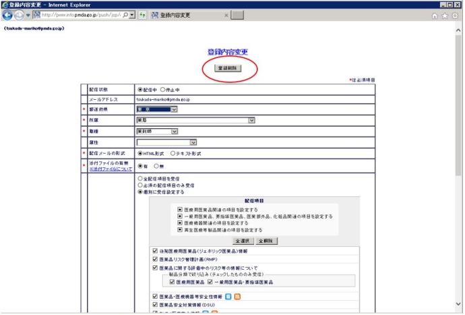Open a new blank tab
Screen dimensions: 465x315
pyautogui.click(x=237, y=15)
